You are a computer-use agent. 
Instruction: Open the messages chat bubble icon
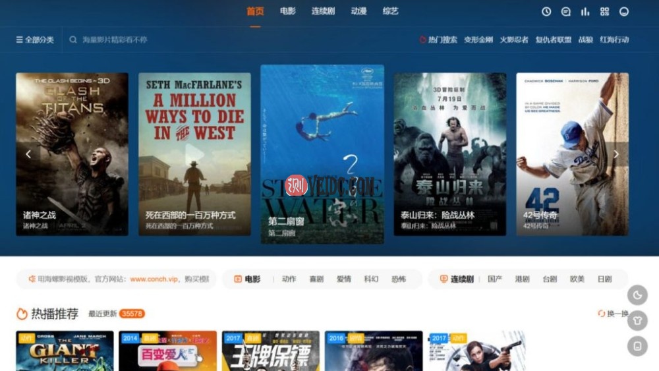(x=565, y=11)
